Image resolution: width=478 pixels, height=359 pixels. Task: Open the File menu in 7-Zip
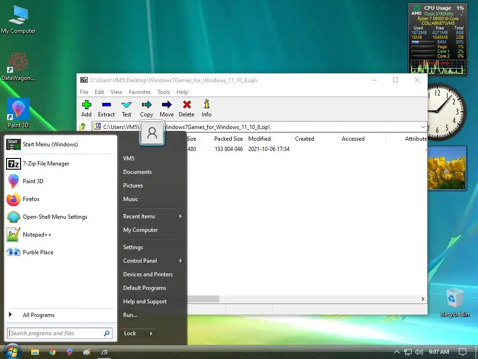click(x=84, y=92)
